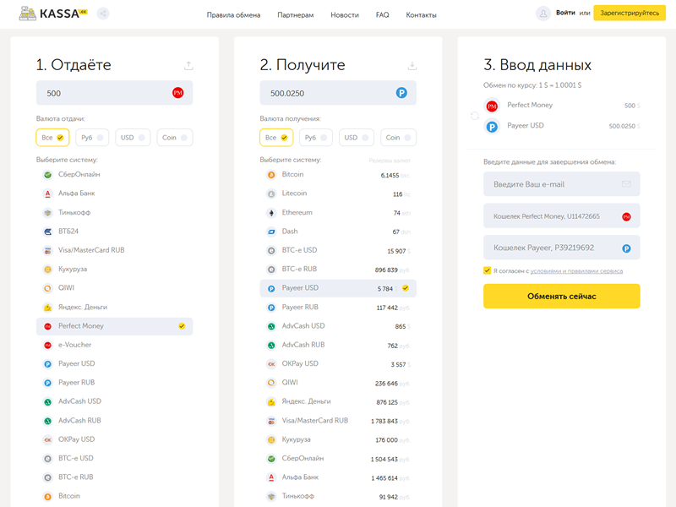Click the Зарегистрируйтесь button
The image size is (676, 507).
(630, 13)
